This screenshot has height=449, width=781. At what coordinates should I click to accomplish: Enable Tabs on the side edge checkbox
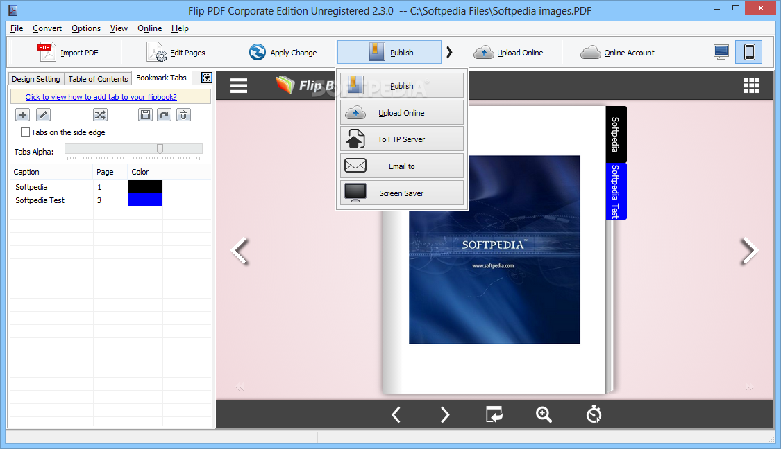25,132
